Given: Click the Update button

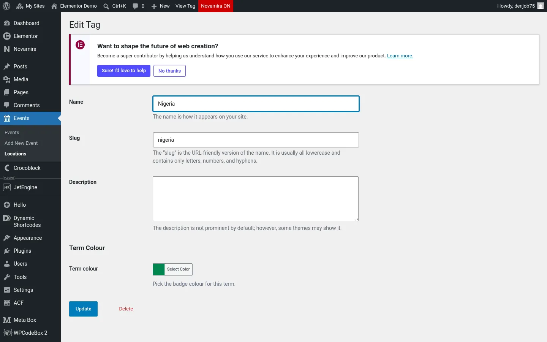Looking at the screenshot, I should [x=83, y=309].
